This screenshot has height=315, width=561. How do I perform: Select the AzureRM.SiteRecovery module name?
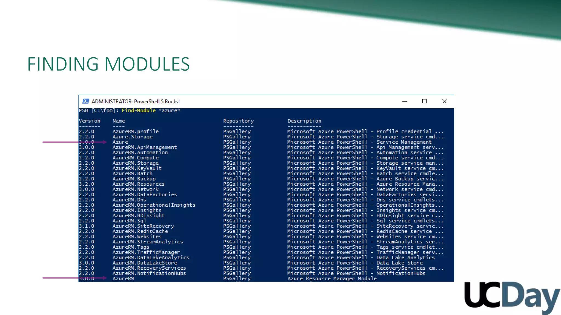point(143,226)
